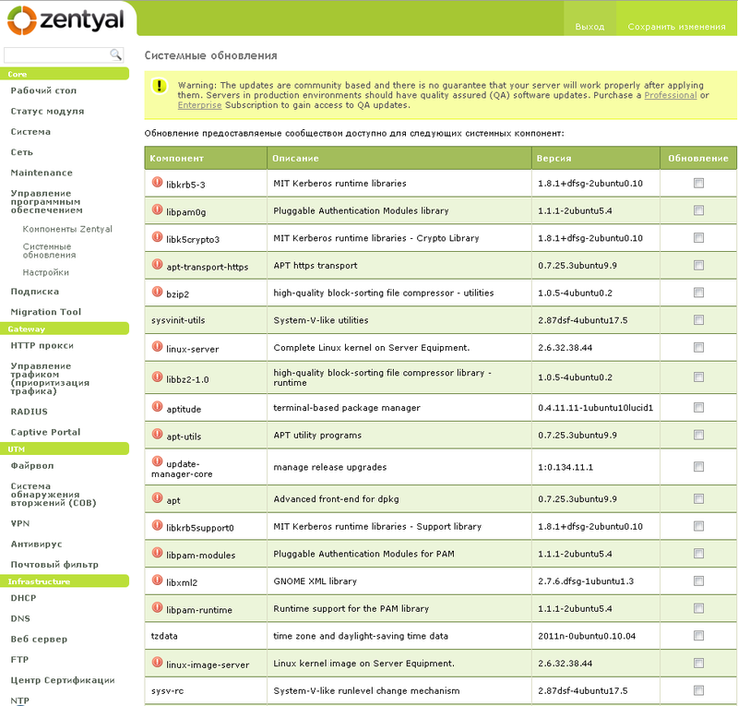The height and width of the screenshot is (706, 738).
Task: Enable the update checkbox for libpam0g
Action: click(698, 210)
